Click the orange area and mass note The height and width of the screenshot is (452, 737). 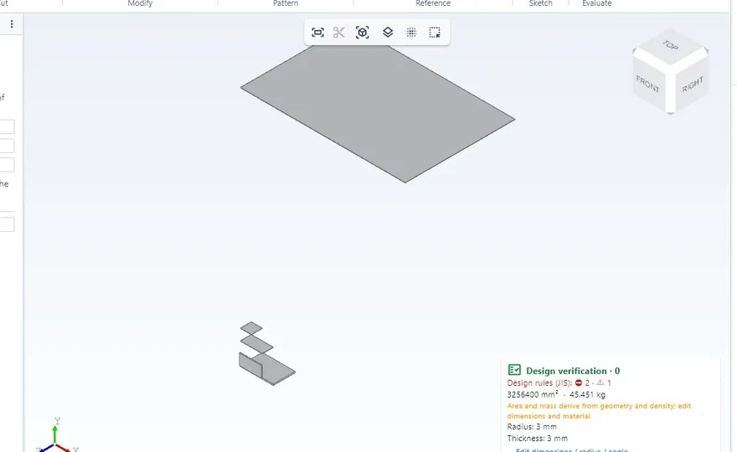(x=599, y=411)
